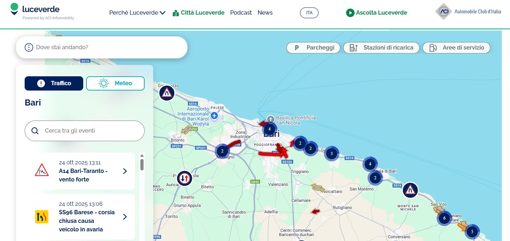Click the road narrowing warning icon near Giovinazzo
The width and height of the screenshot is (510, 241).
click(166, 93)
